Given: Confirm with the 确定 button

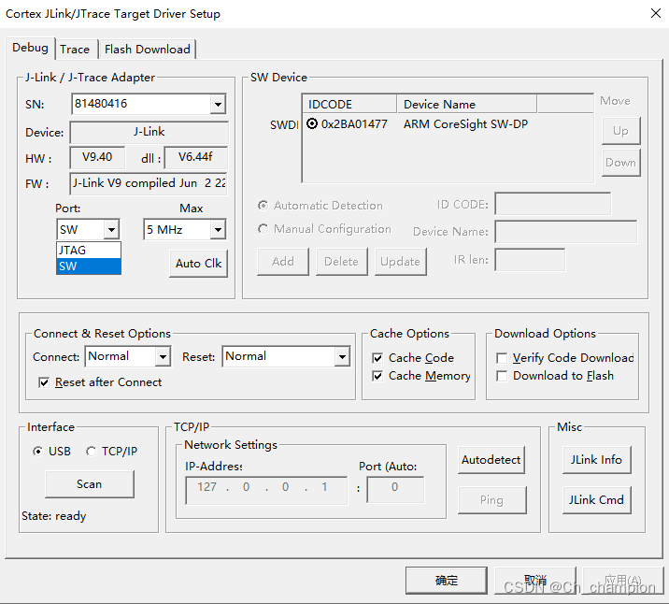Looking at the screenshot, I should (447, 580).
